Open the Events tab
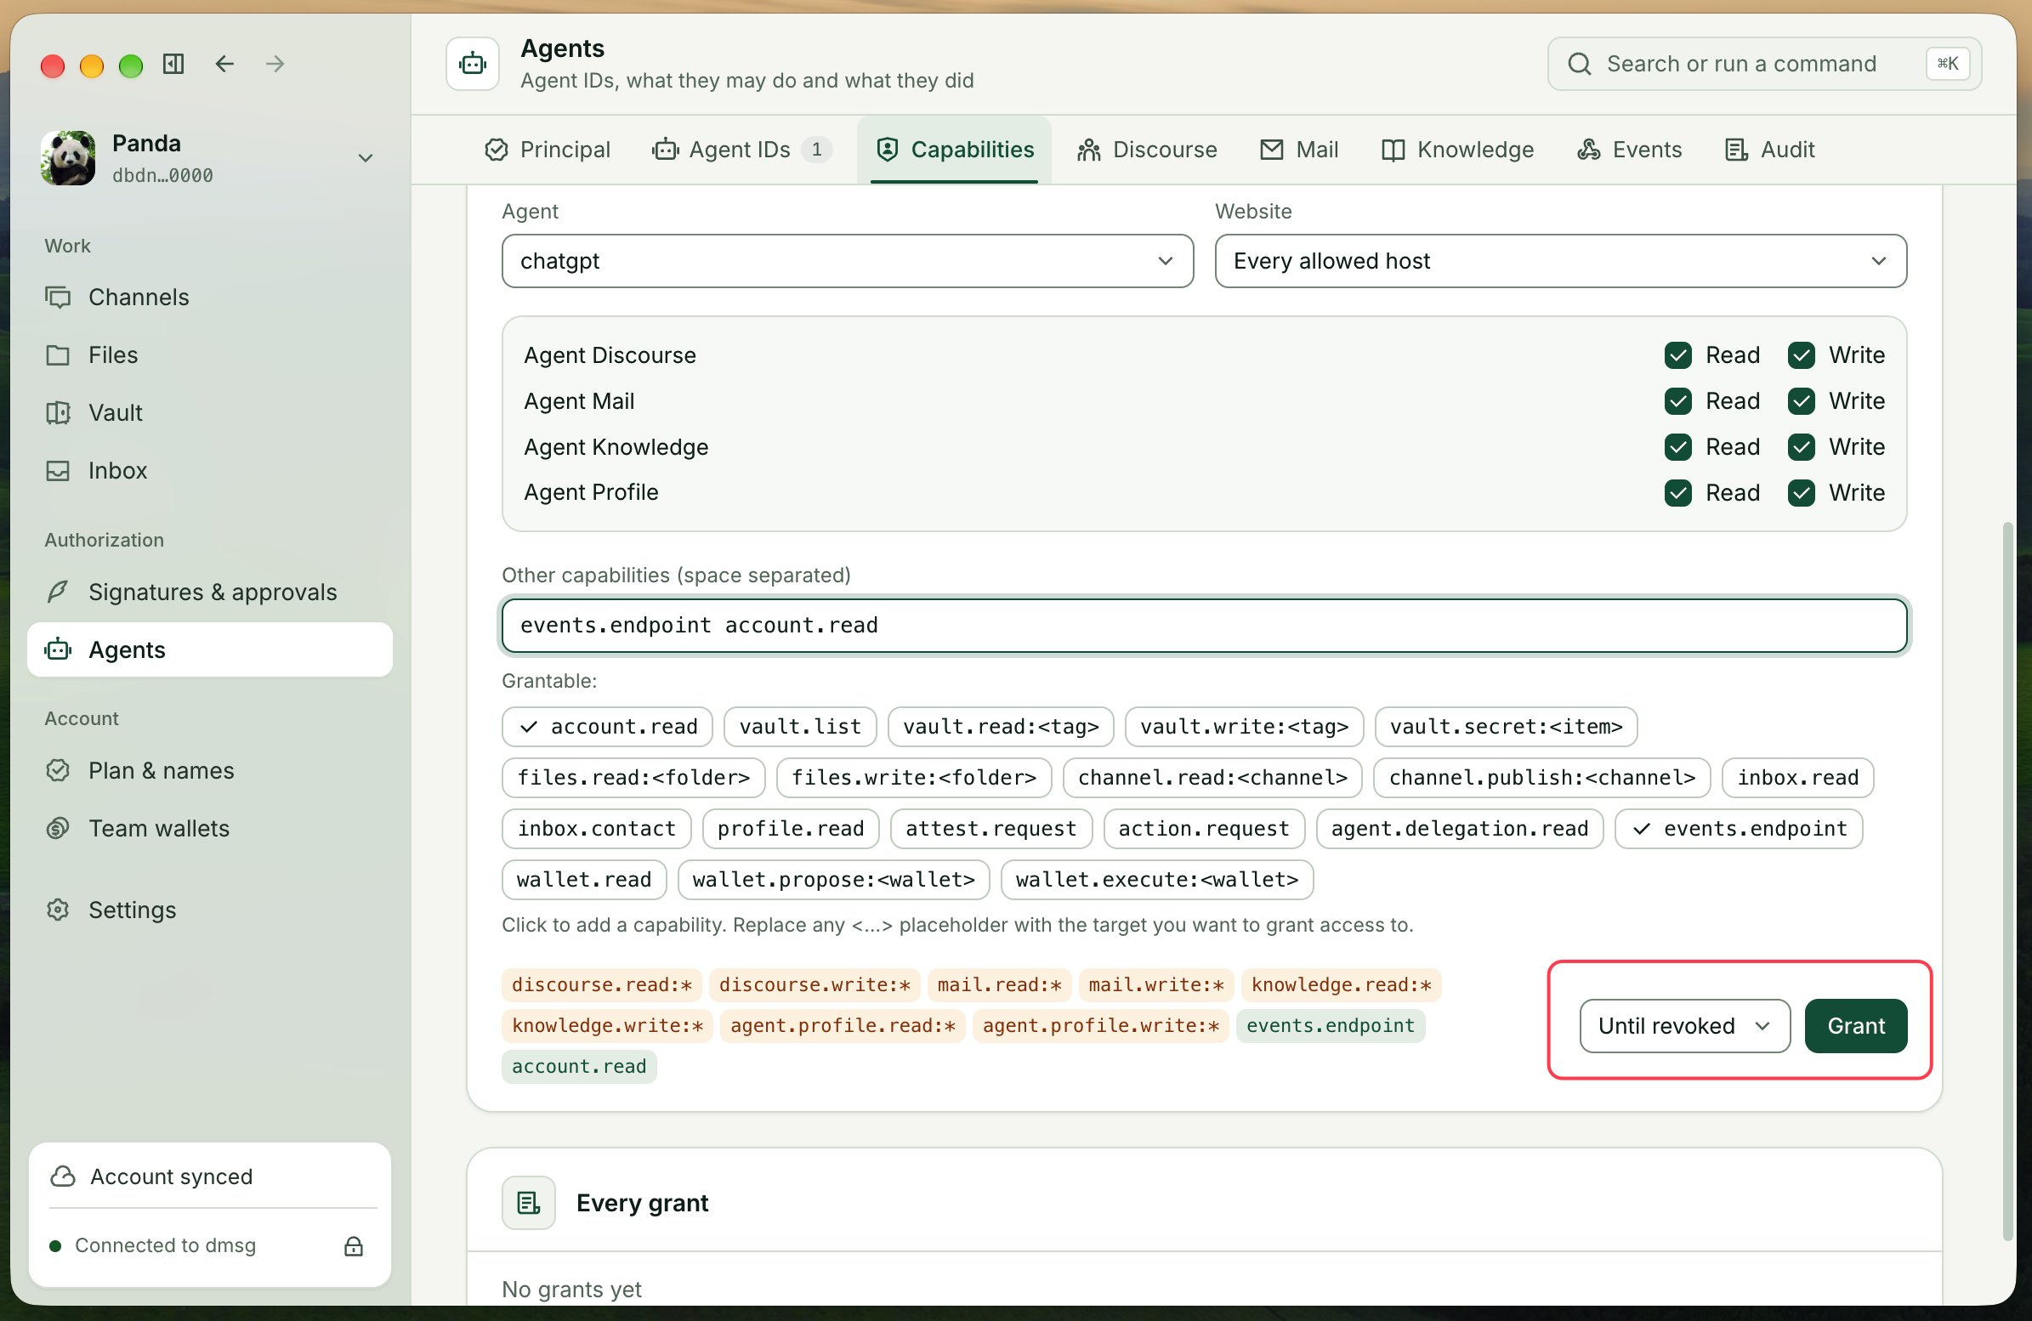This screenshot has height=1321, width=2032. 1628,150
